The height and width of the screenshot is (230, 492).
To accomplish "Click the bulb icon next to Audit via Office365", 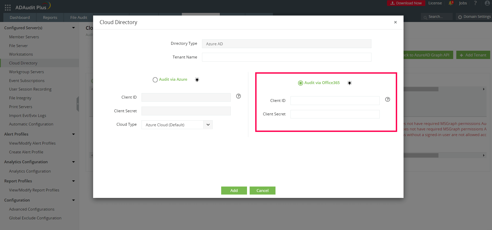I will pyautogui.click(x=349, y=83).
